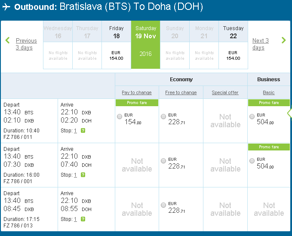This screenshot has height=236, width=292.
Task: Switch to the Tuesday 22 date tab
Action: point(234,45)
